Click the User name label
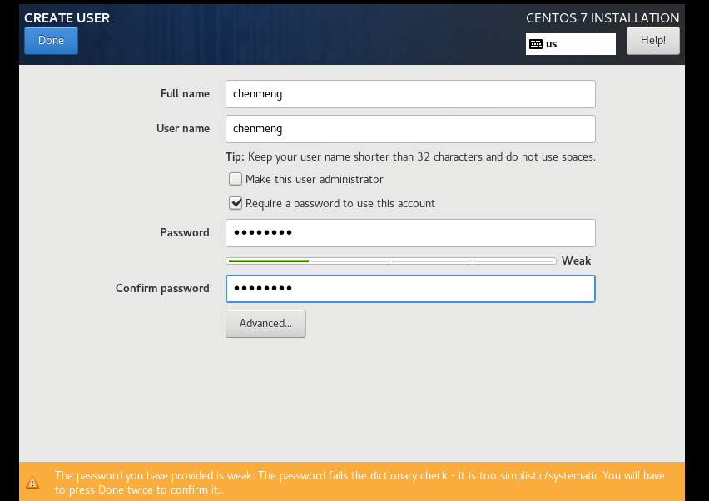This screenshot has width=709, height=501. [x=183, y=129]
